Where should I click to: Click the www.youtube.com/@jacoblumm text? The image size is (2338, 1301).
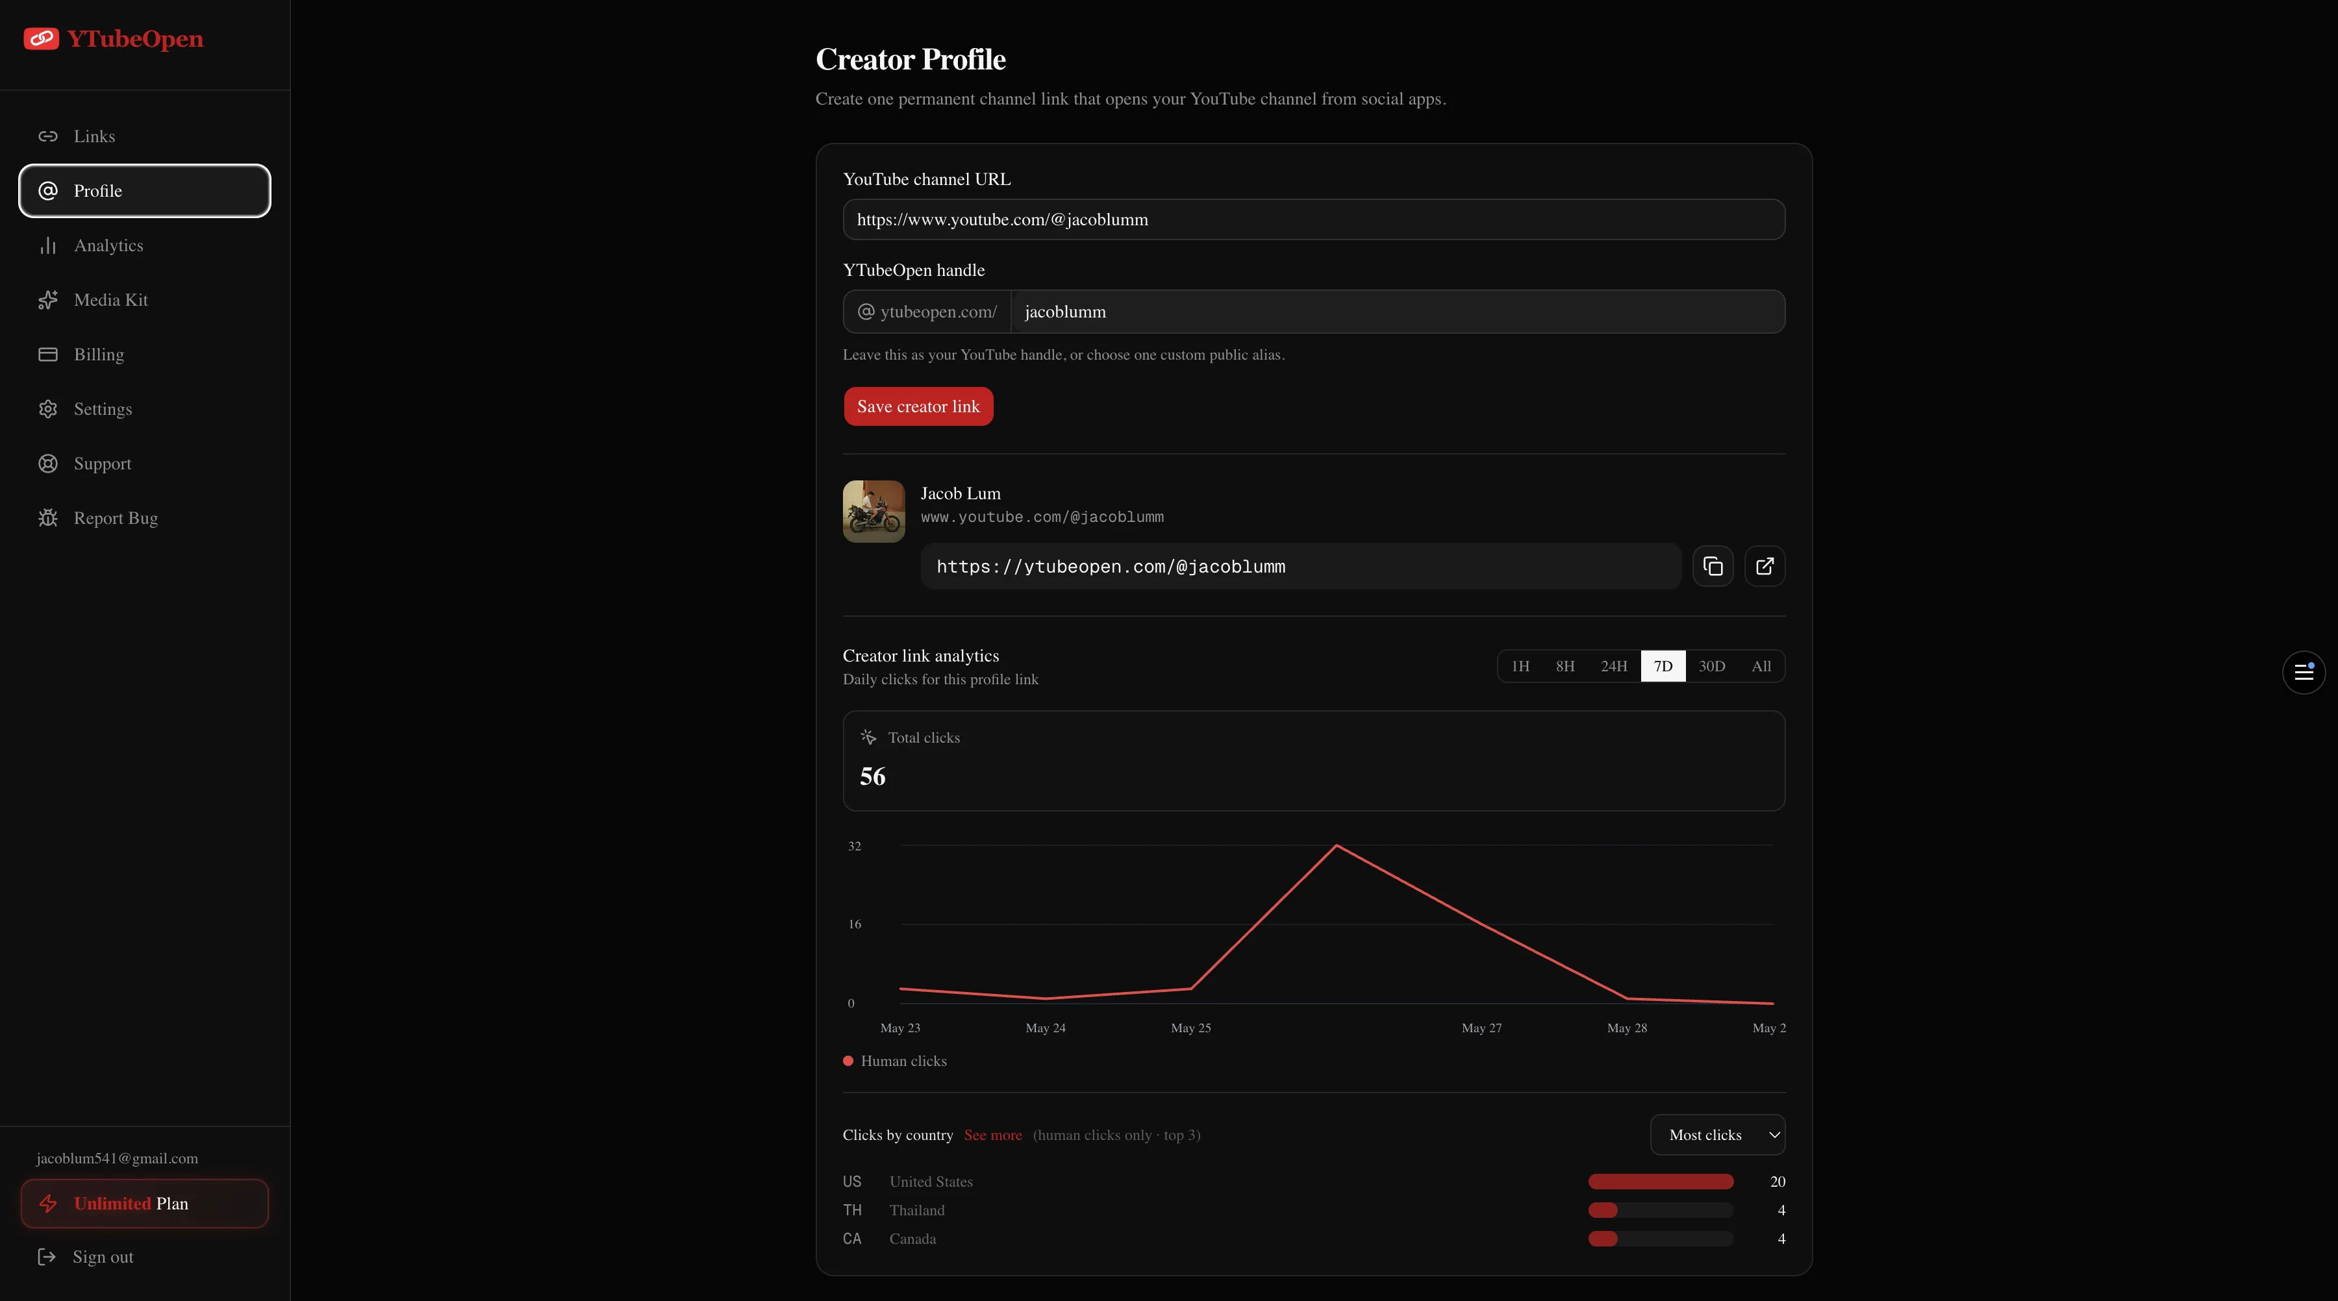coord(1042,517)
